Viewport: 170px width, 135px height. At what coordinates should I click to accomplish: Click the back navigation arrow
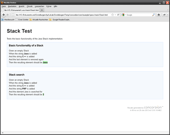point(3,15)
